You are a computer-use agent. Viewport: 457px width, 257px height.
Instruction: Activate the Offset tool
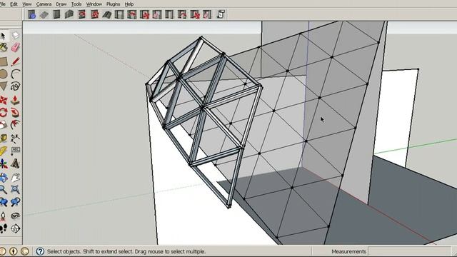coord(15,125)
